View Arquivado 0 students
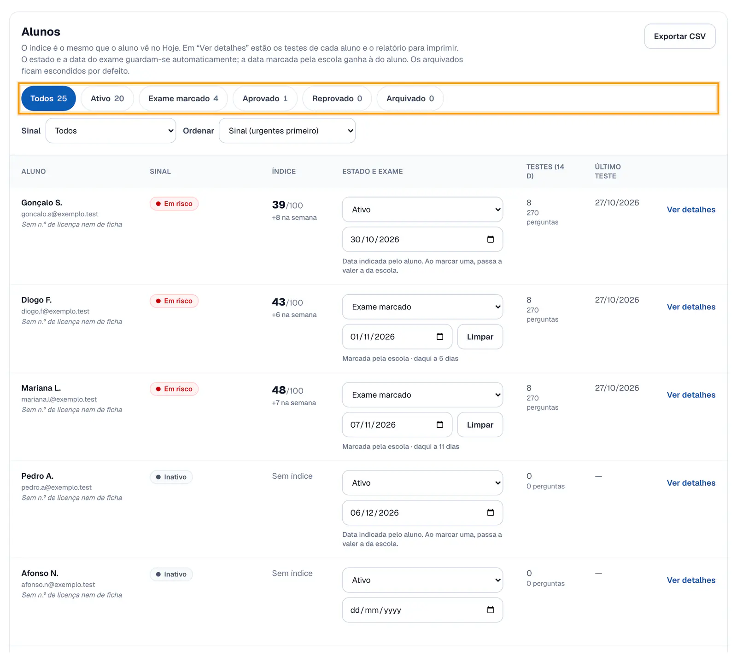 pos(410,99)
